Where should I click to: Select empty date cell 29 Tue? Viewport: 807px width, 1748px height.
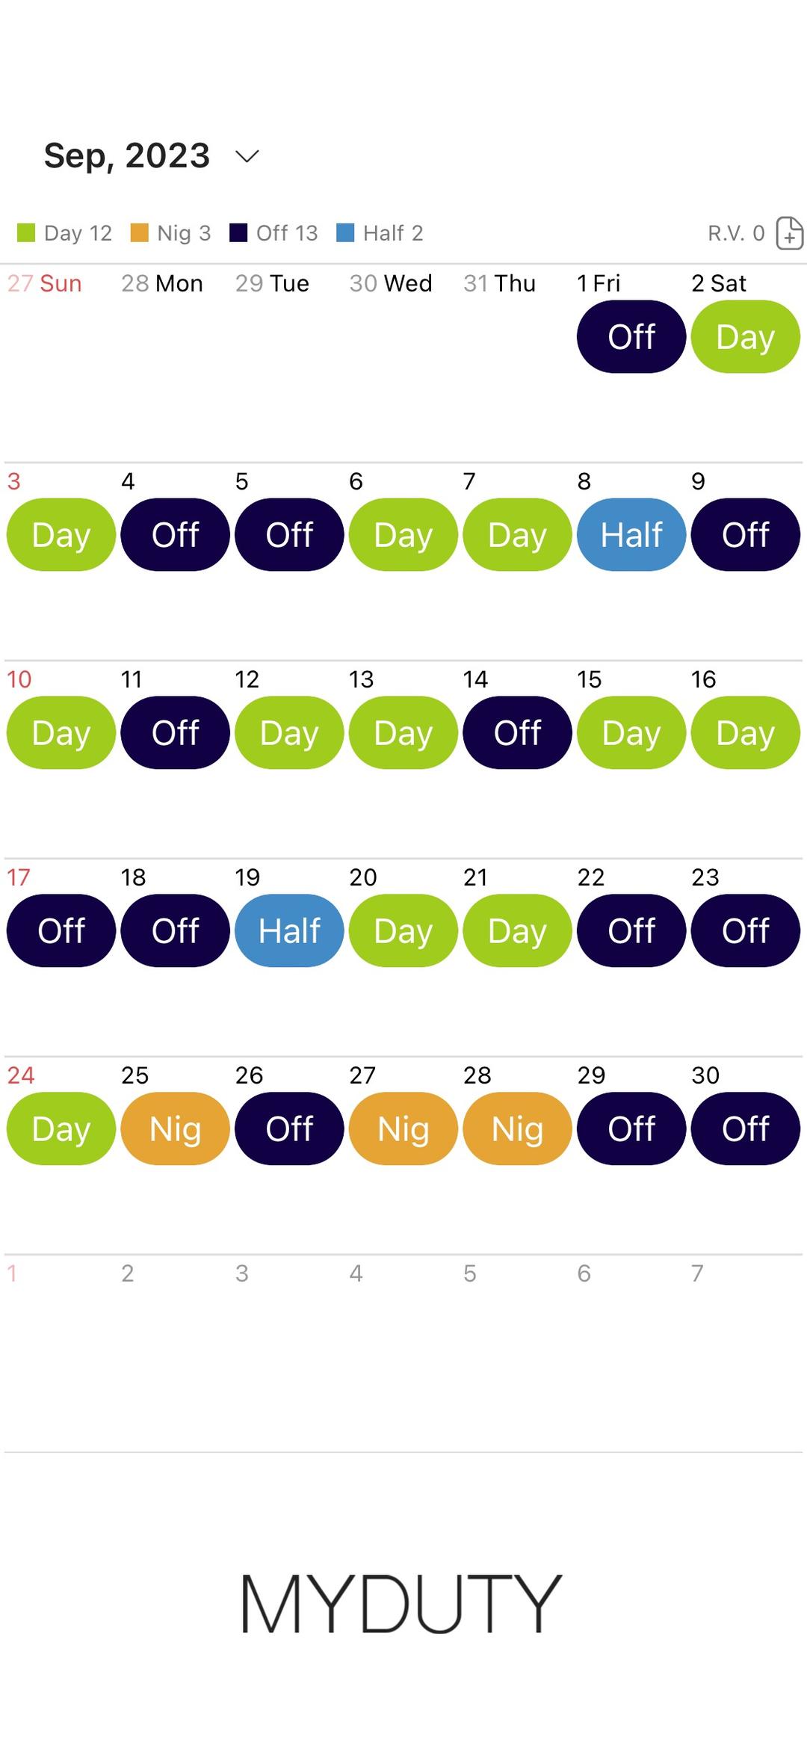coord(289,362)
